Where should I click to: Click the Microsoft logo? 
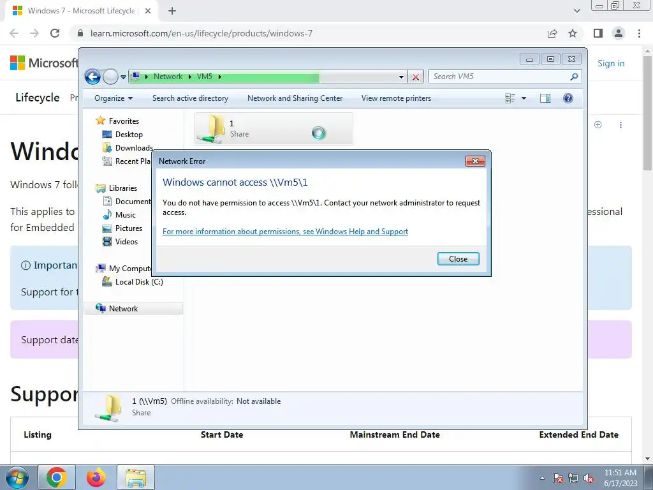point(44,63)
